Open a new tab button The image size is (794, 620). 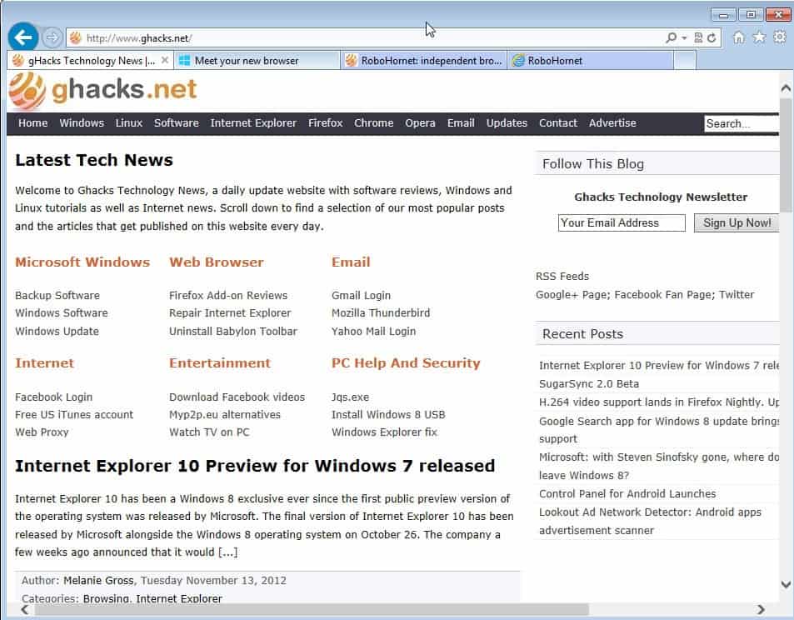(685, 61)
